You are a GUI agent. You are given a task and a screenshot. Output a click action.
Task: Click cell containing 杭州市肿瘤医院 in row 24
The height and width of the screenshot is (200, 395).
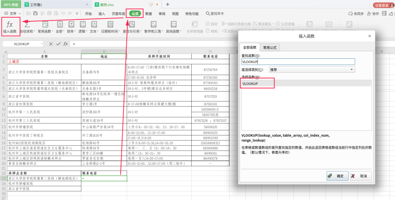44,184
